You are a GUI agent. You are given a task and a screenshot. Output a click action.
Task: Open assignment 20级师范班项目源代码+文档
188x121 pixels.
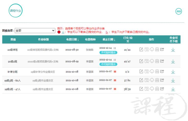(x=43, y=50)
